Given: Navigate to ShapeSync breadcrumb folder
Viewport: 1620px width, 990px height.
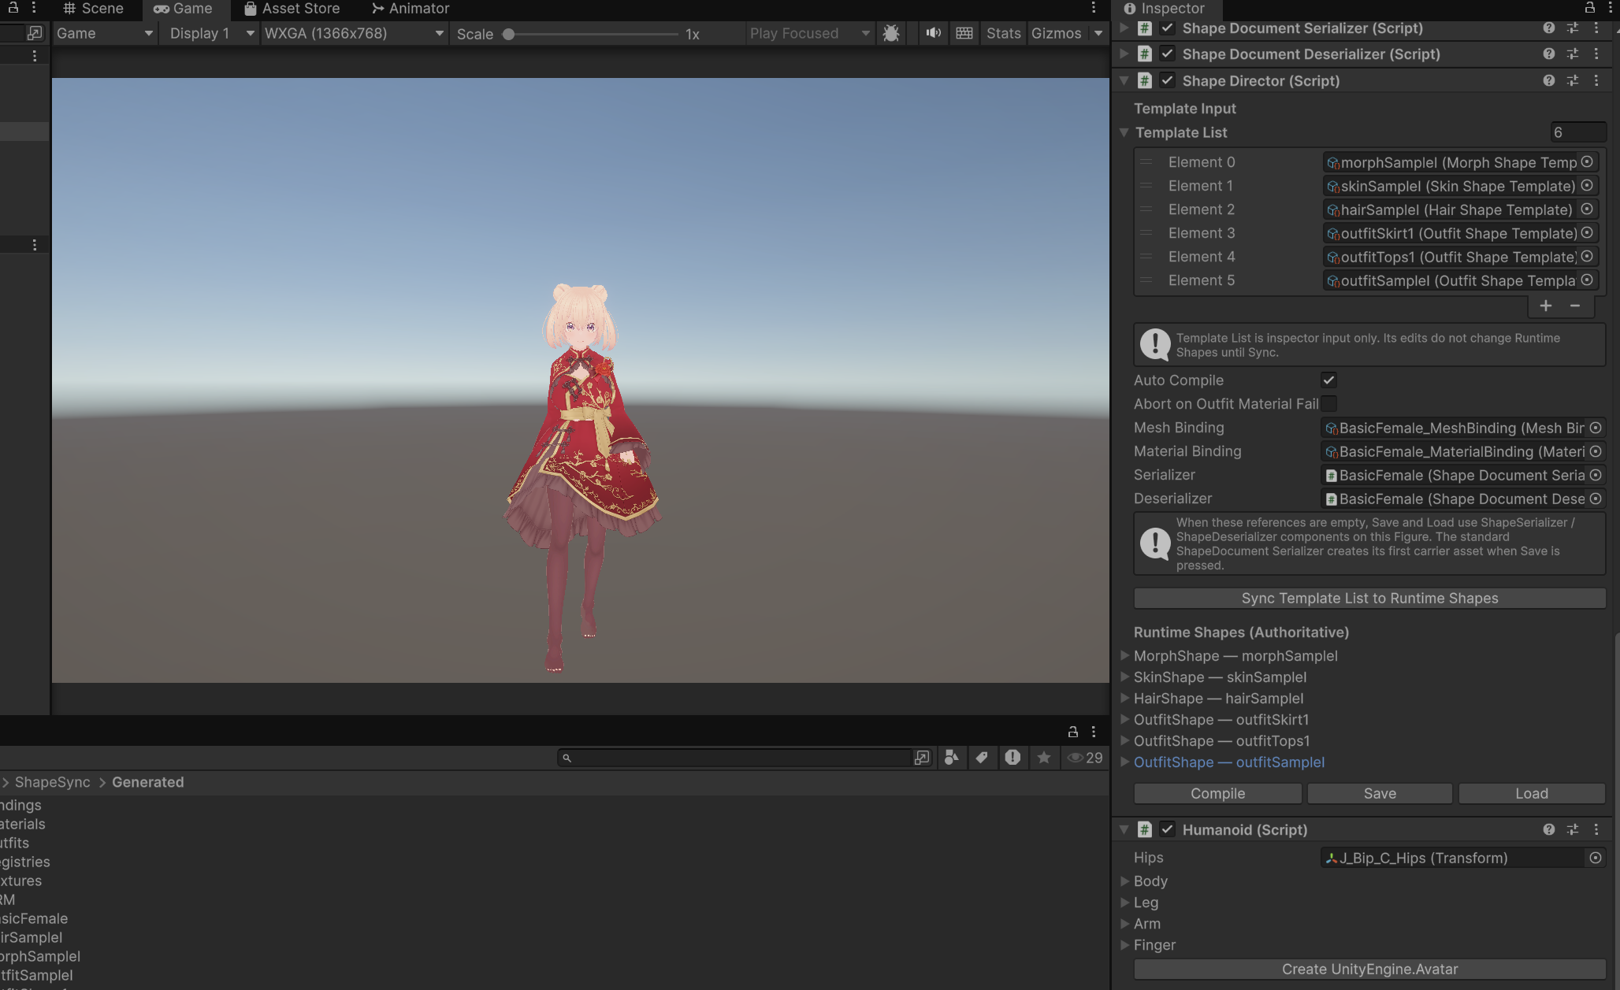Looking at the screenshot, I should [x=52, y=782].
